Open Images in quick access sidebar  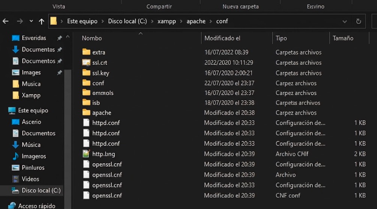(x=31, y=73)
